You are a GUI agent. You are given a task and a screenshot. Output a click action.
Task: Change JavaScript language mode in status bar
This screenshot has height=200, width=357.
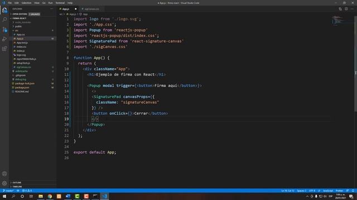click(328, 191)
